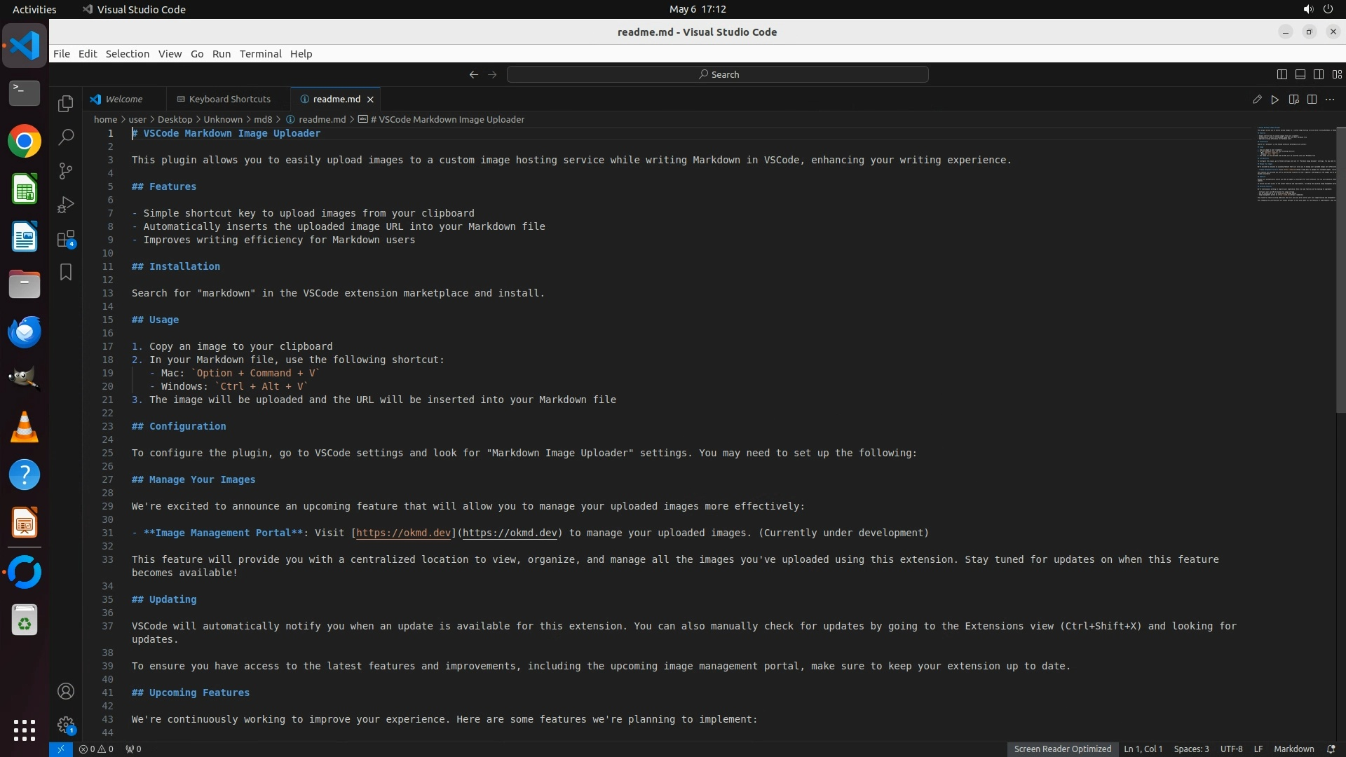Viewport: 1346px width, 757px height.
Task: Click the pencil edit icon in editor toolbar
Action: [x=1257, y=100]
